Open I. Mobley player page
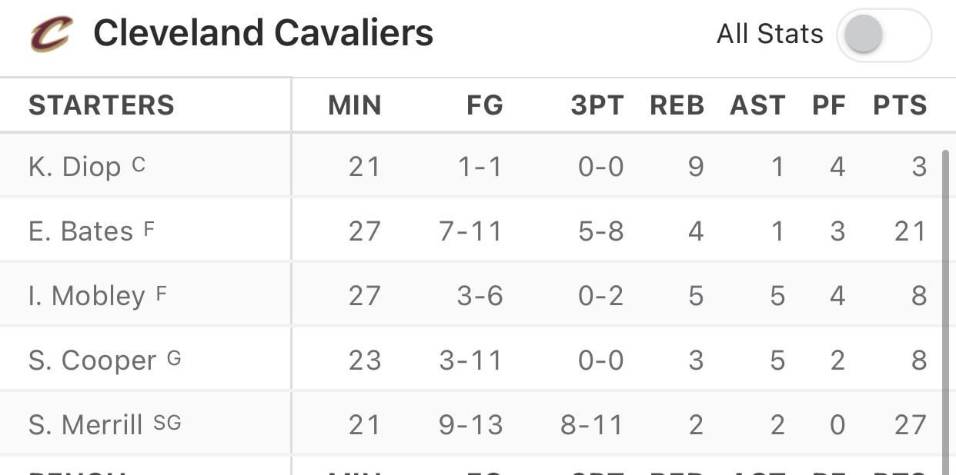956x475 pixels. (86, 296)
